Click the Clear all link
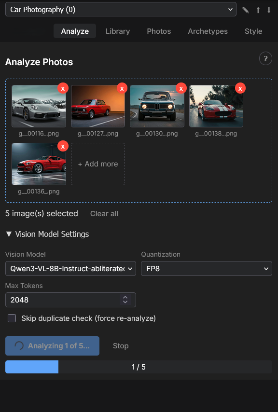 [x=104, y=214]
